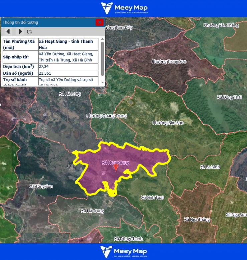Click the Phường Yên Thắng label
Image resolution: width=247 pixels, height=260 pixels.
pyautogui.click(x=221, y=25)
